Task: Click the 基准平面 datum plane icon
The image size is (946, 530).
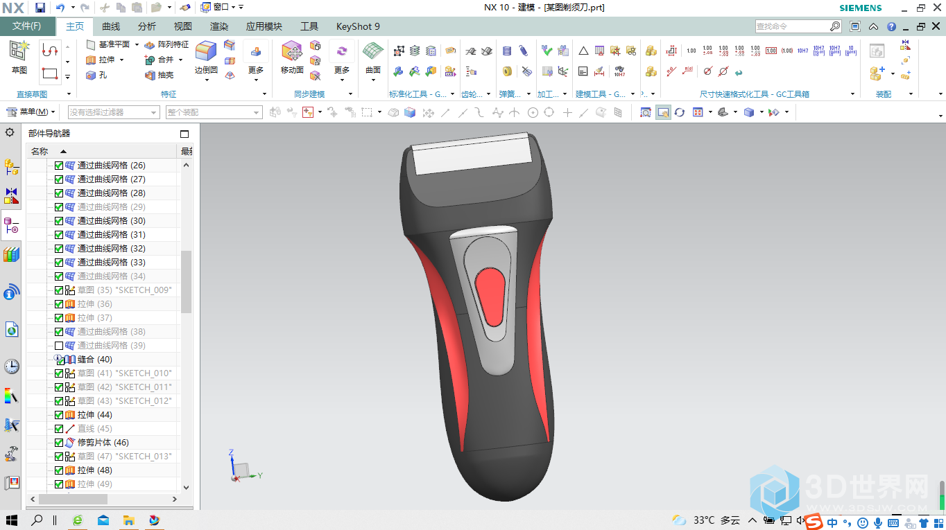Action: coord(91,44)
